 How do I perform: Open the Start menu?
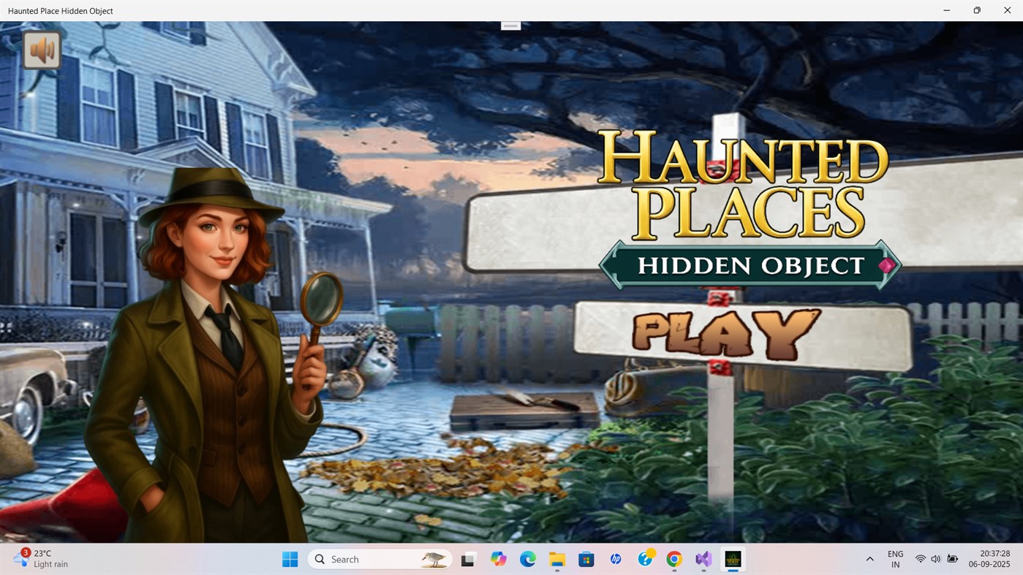pos(290,559)
